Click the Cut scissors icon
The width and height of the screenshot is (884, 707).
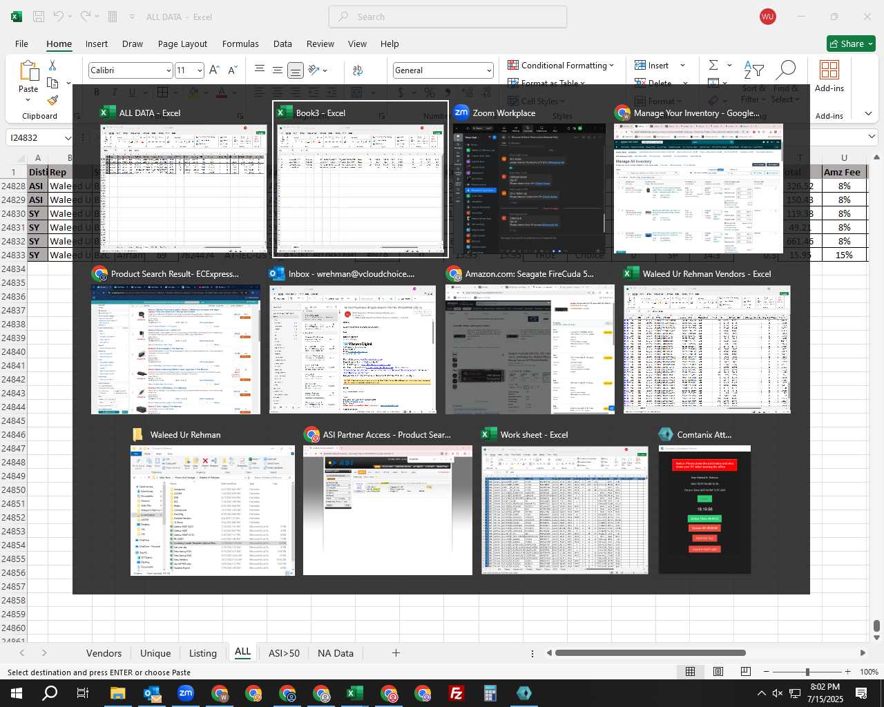tap(52, 65)
